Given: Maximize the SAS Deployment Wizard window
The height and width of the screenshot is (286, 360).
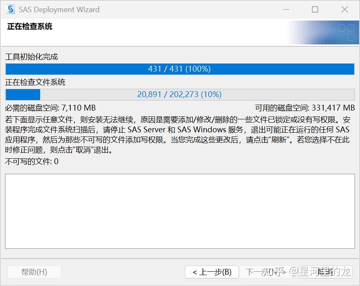Looking at the screenshot, I should pyautogui.click(x=315, y=9).
